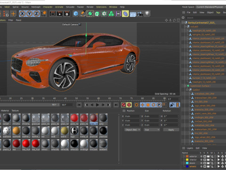Open the Object (Rel) coordinate dropdown
Viewport: 226px width, 170px height.
click(x=133, y=130)
